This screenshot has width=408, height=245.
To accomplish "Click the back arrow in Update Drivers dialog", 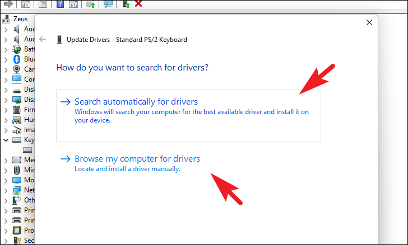I will click(x=43, y=40).
